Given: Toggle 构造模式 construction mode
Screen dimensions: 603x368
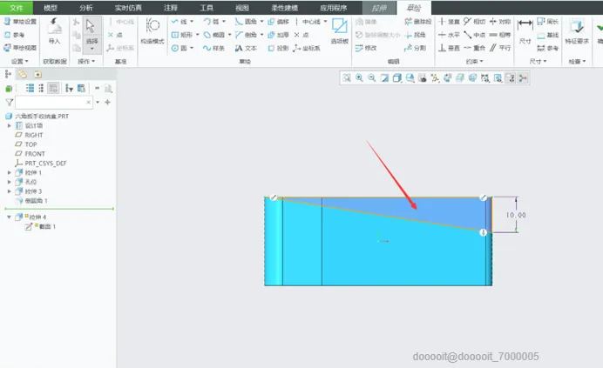Looking at the screenshot, I should coord(152,31).
